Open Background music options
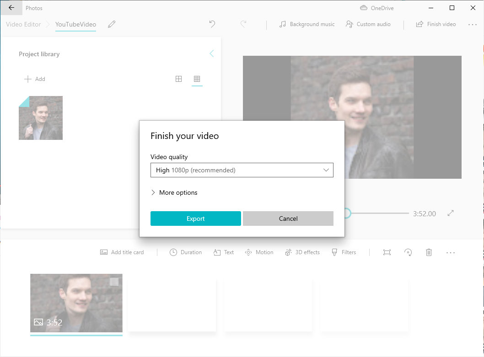Image resolution: width=484 pixels, height=357 pixels. tap(307, 24)
